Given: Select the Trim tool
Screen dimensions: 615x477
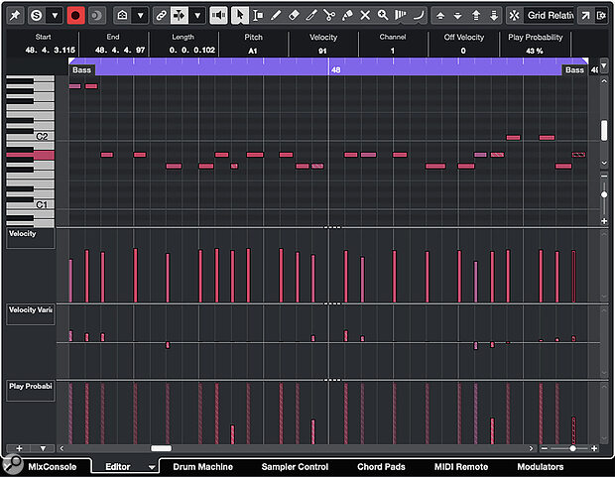Looking at the screenshot, I should (311, 16).
